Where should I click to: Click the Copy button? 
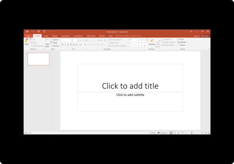(34, 43)
